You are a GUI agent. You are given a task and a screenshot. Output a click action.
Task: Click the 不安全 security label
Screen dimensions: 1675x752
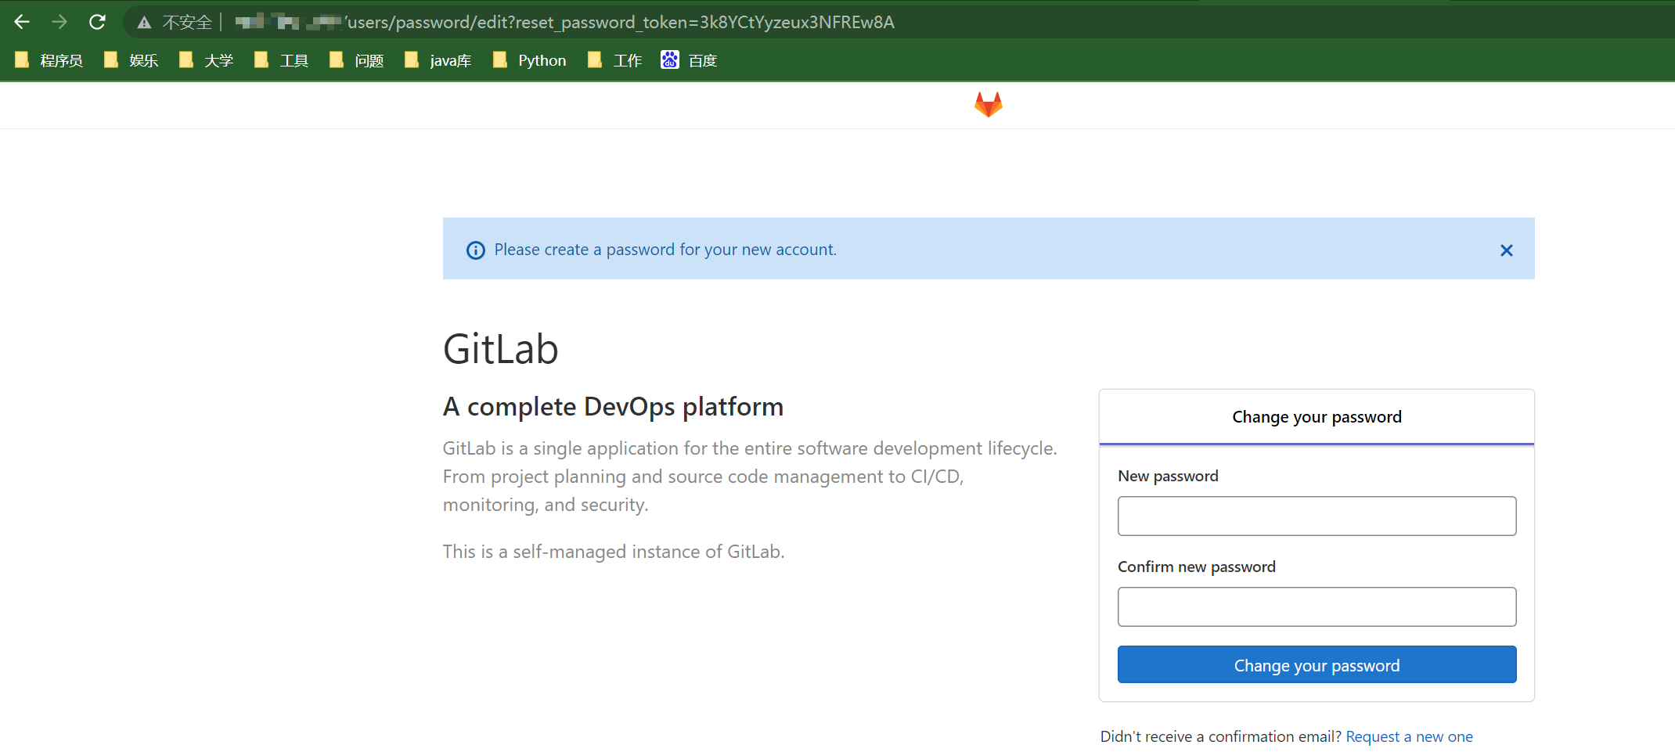[x=187, y=22]
